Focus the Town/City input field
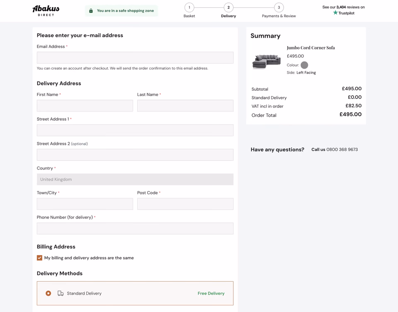Image resolution: width=398 pixels, height=312 pixels. click(x=85, y=204)
